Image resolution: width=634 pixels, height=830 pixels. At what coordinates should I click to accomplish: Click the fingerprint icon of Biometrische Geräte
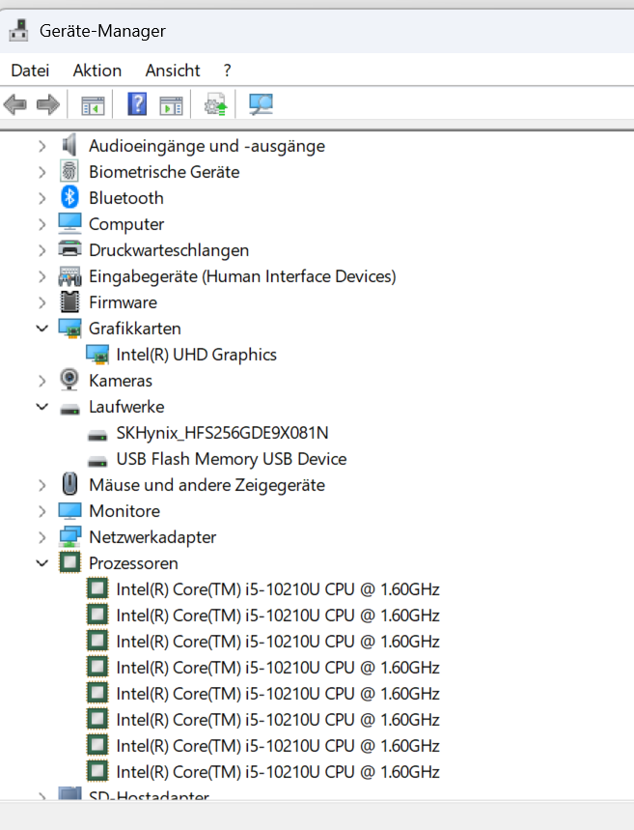pyautogui.click(x=69, y=171)
